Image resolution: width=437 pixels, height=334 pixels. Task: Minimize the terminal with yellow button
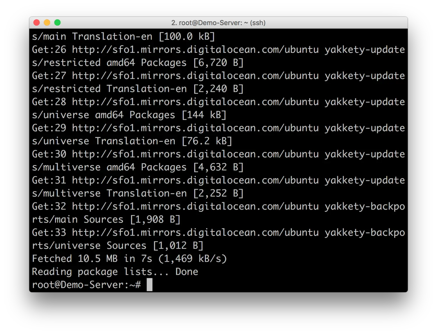click(x=47, y=22)
